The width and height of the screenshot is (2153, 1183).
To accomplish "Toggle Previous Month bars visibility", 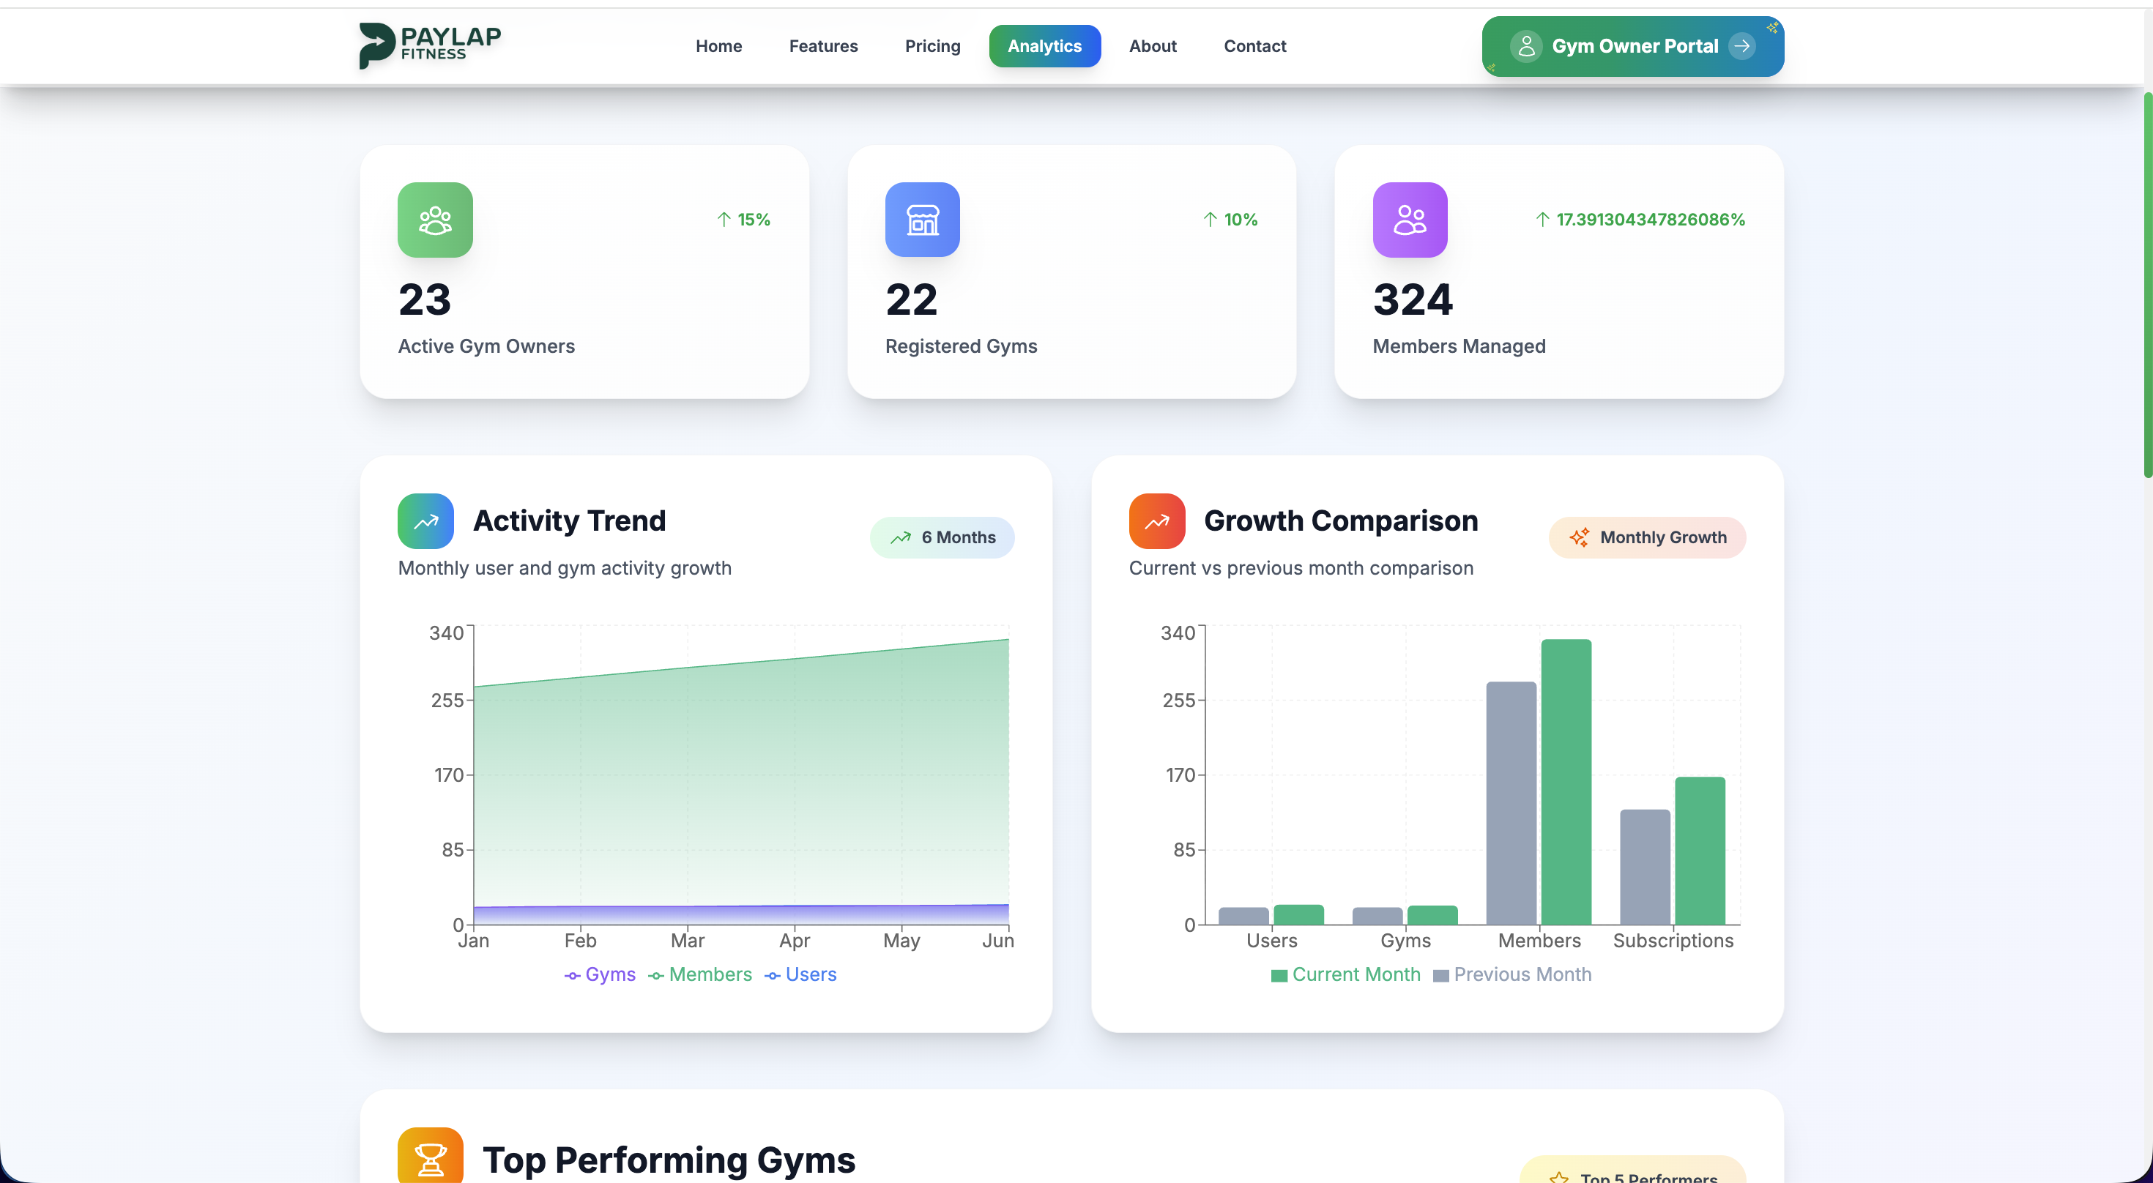I will [x=1513, y=974].
